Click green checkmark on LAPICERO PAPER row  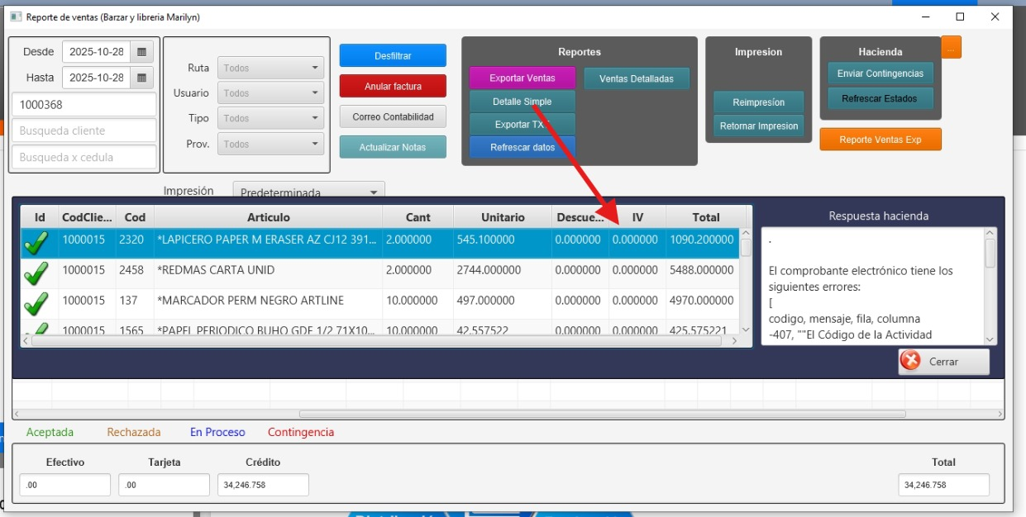(x=36, y=243)
